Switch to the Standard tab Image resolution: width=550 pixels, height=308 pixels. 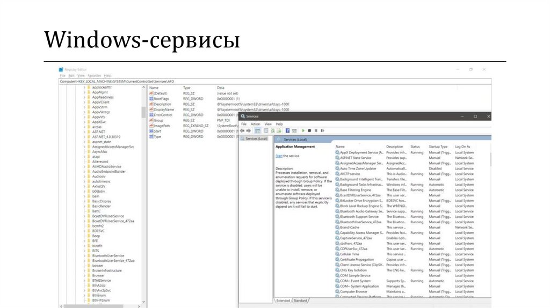300,300
